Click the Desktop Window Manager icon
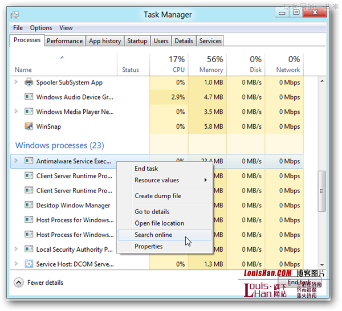 [x=29, y=205]
